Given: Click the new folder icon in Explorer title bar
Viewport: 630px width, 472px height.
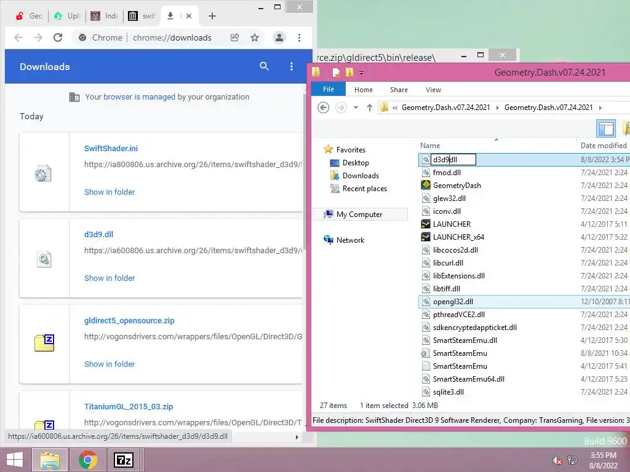Looking at the screenshot, I should (x=349, y=73).
